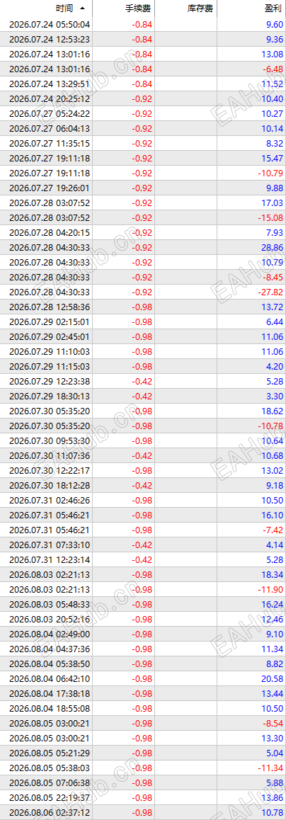
Task: Select row dated 2026.08.03 20:52:16
Action: tap(143, 618)
